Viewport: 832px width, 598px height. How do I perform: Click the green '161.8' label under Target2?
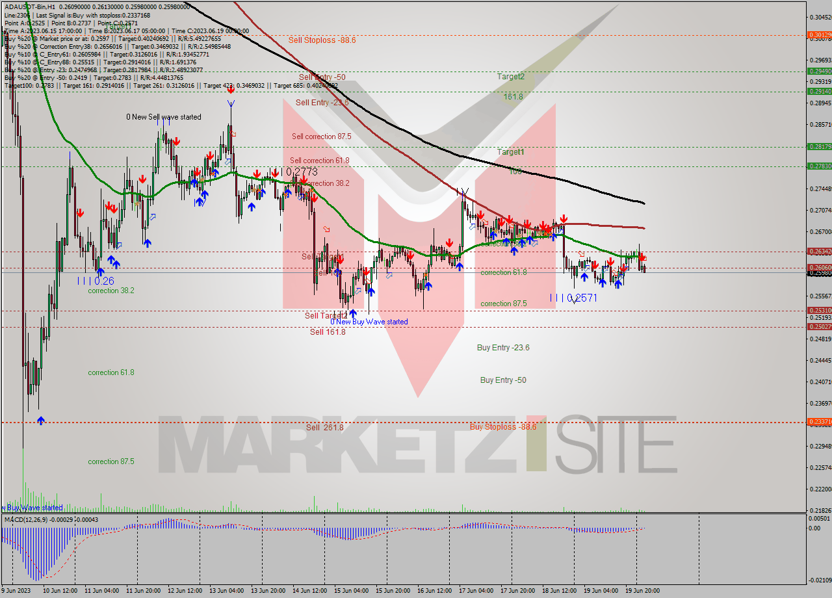pyautogui.click(x=513, y=97)
